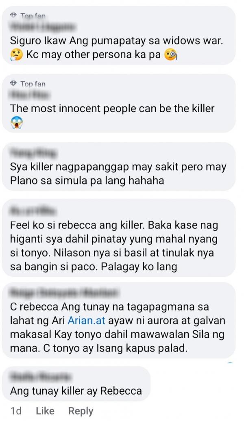Click the Like button under last comment

coord(45,411)
